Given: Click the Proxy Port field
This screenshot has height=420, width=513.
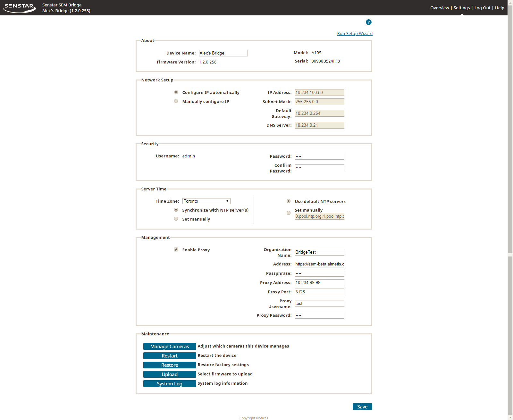Looking at the screenshot, I should tap(320, 292).
